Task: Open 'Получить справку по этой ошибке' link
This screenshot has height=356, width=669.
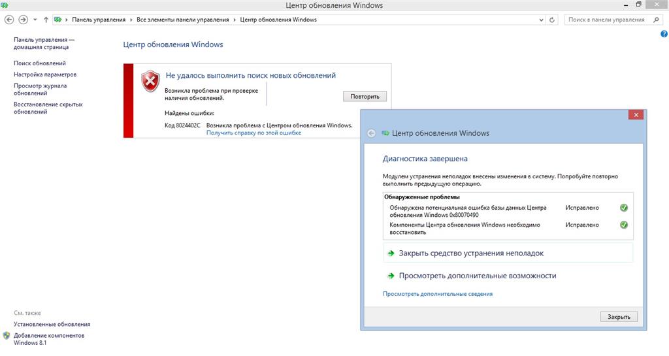Action: [253, 133]
